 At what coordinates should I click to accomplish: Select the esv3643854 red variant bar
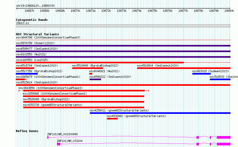(84, 91)
